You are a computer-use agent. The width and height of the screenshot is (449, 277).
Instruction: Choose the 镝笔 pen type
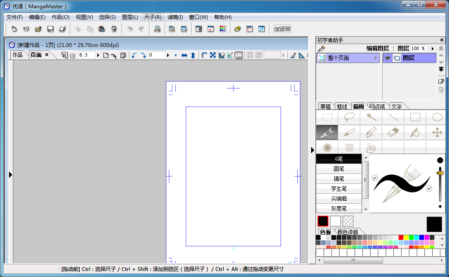(x=339, y=179)
